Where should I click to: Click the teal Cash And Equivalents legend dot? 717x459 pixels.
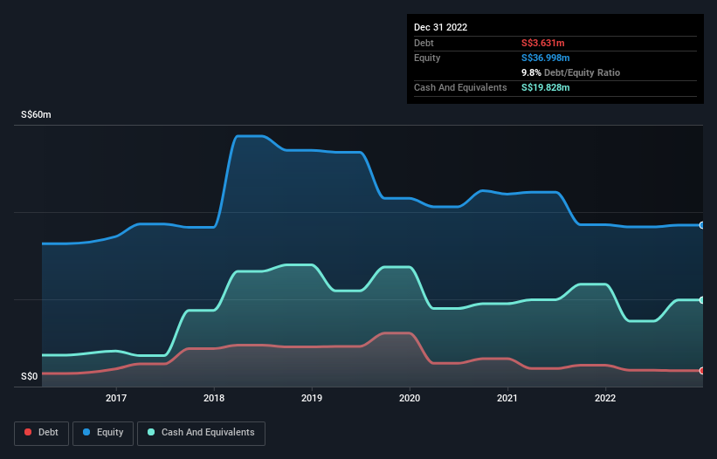coord(151,432)
